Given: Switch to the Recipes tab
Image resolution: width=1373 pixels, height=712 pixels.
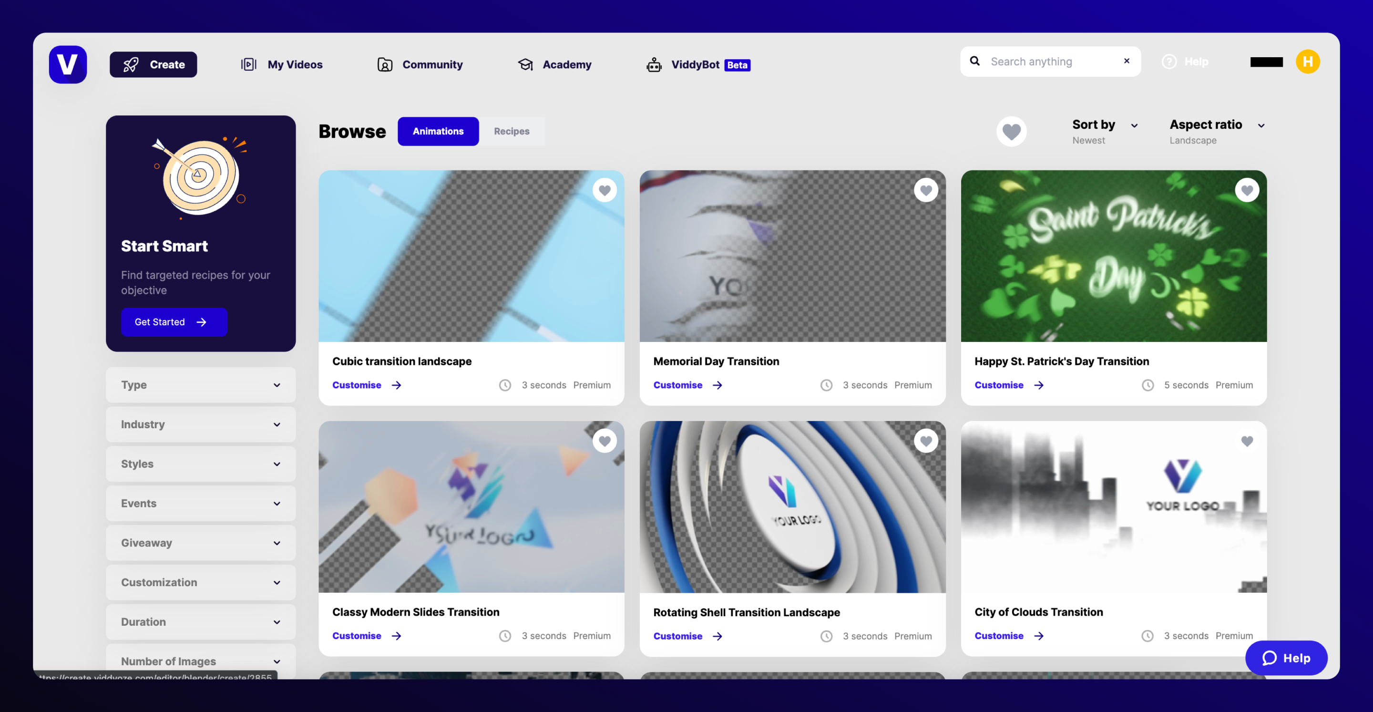Looking at the screenshot, I should click(511, 131).
